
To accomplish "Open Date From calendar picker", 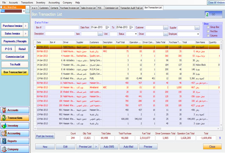I will coord(107,27).
